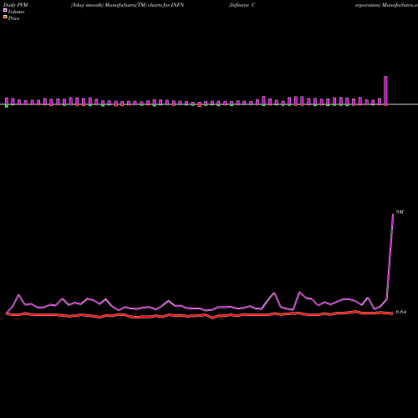Click the tallest volume bar at far right
The height and width of the screenshot is (418, 418).
[x=385, y=91]
